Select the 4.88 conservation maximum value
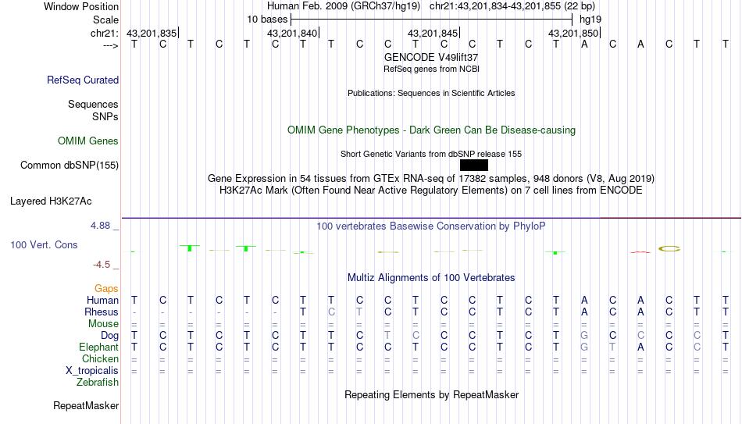Image resolution: width=742 pixels, height=424 pixels. pyautogui.click(x=100, y=226)
